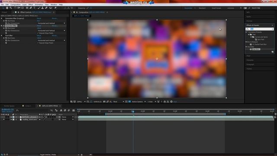Select the Clone Stamp tool
The width and height of the screenshot is (277, 156).
pos(42,8)
